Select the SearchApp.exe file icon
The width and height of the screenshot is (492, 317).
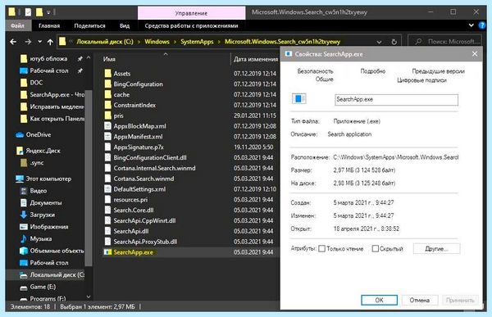(x=107, y=252)
